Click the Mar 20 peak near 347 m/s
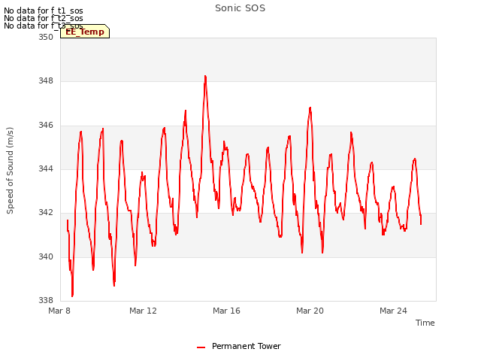The image size is (481, 361). 310,108
